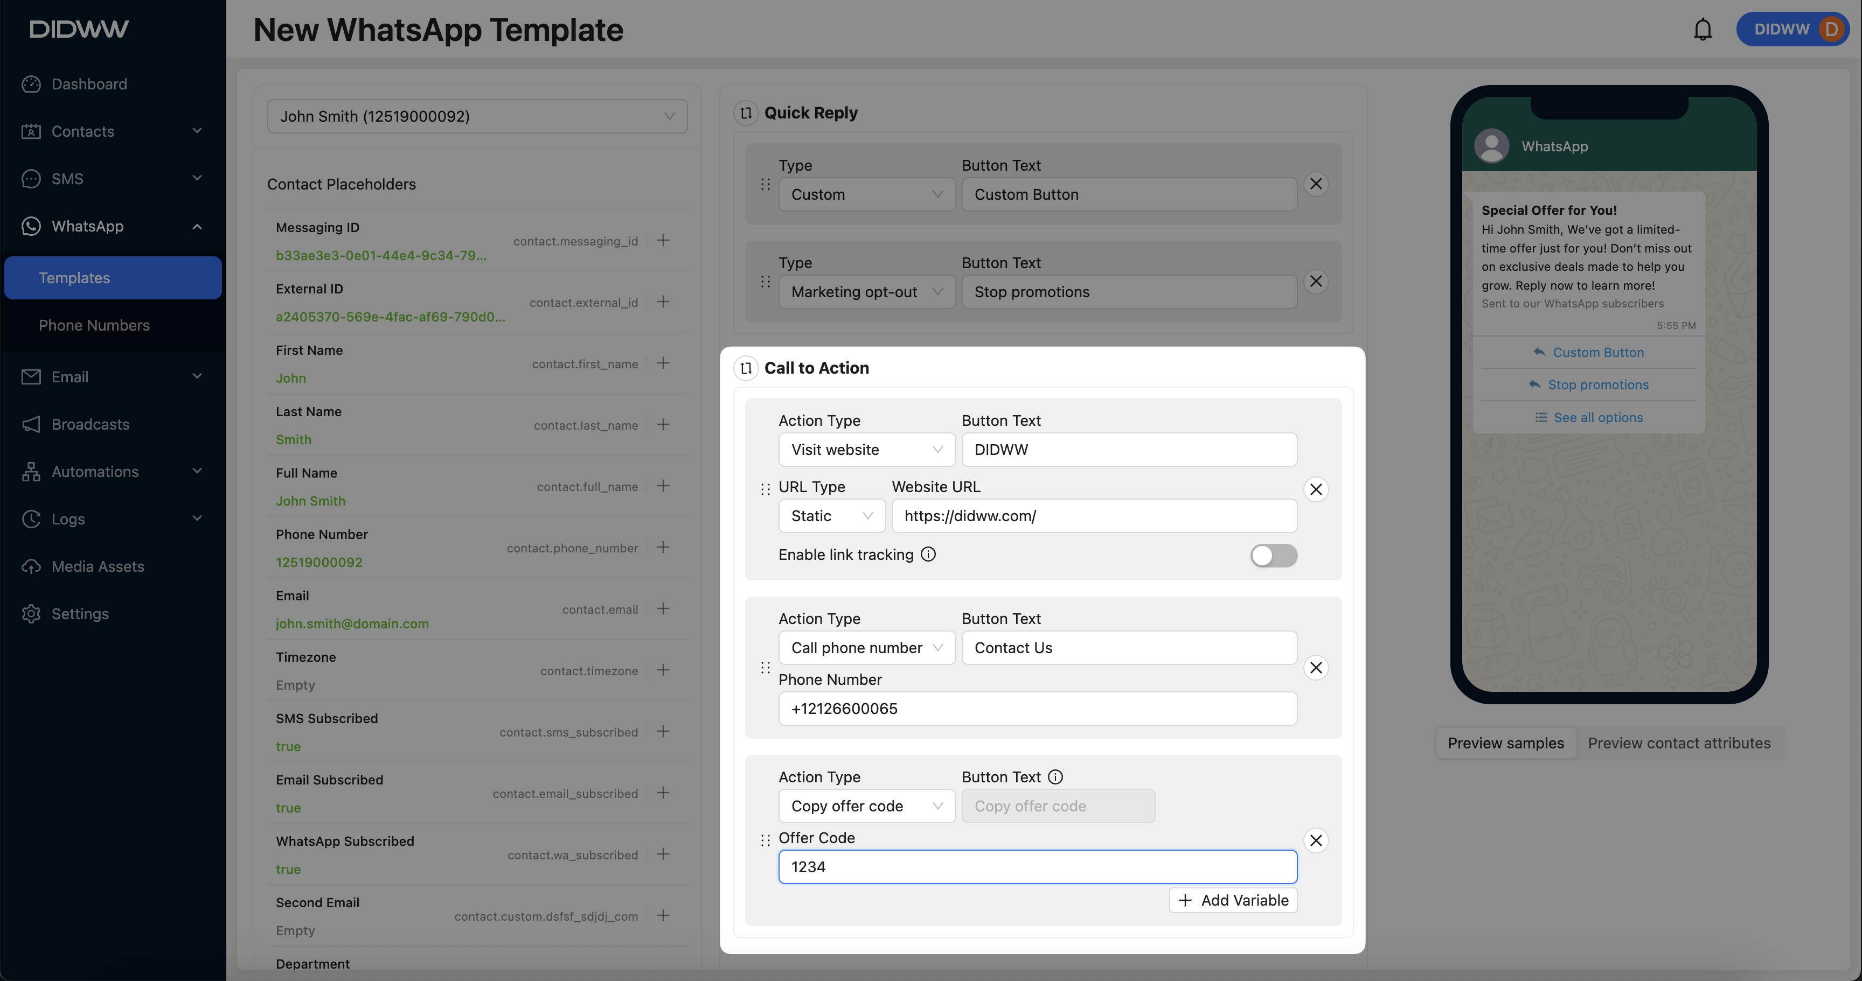Open Copy offer code action dropdown
This screenshot has width=1862, height=981.
867,806
